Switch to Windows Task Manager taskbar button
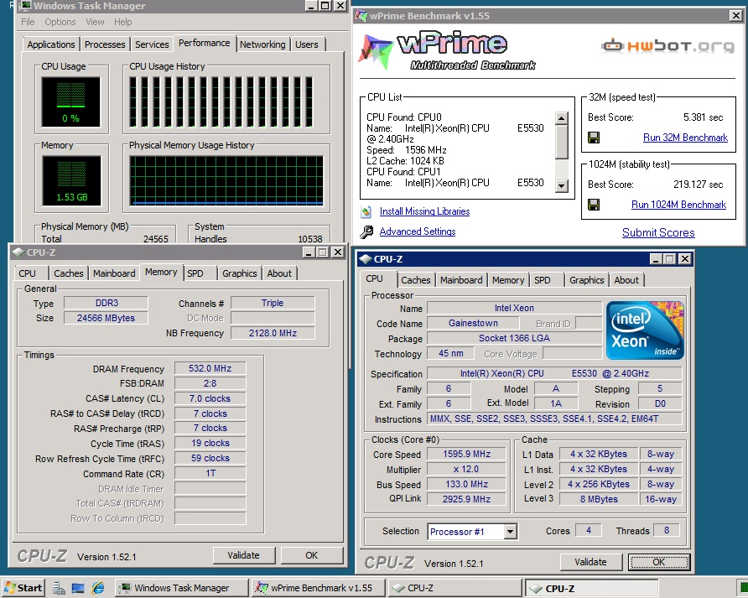The image size is (748, 598). [x=182, y=588]
